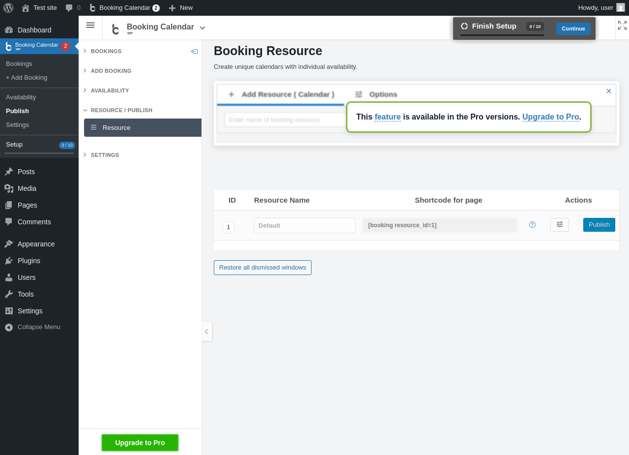The height and width of the screenshot is (455, 629).
Task: Collapse the left panel with arrow handle
Action: click(x=206, y=332)
